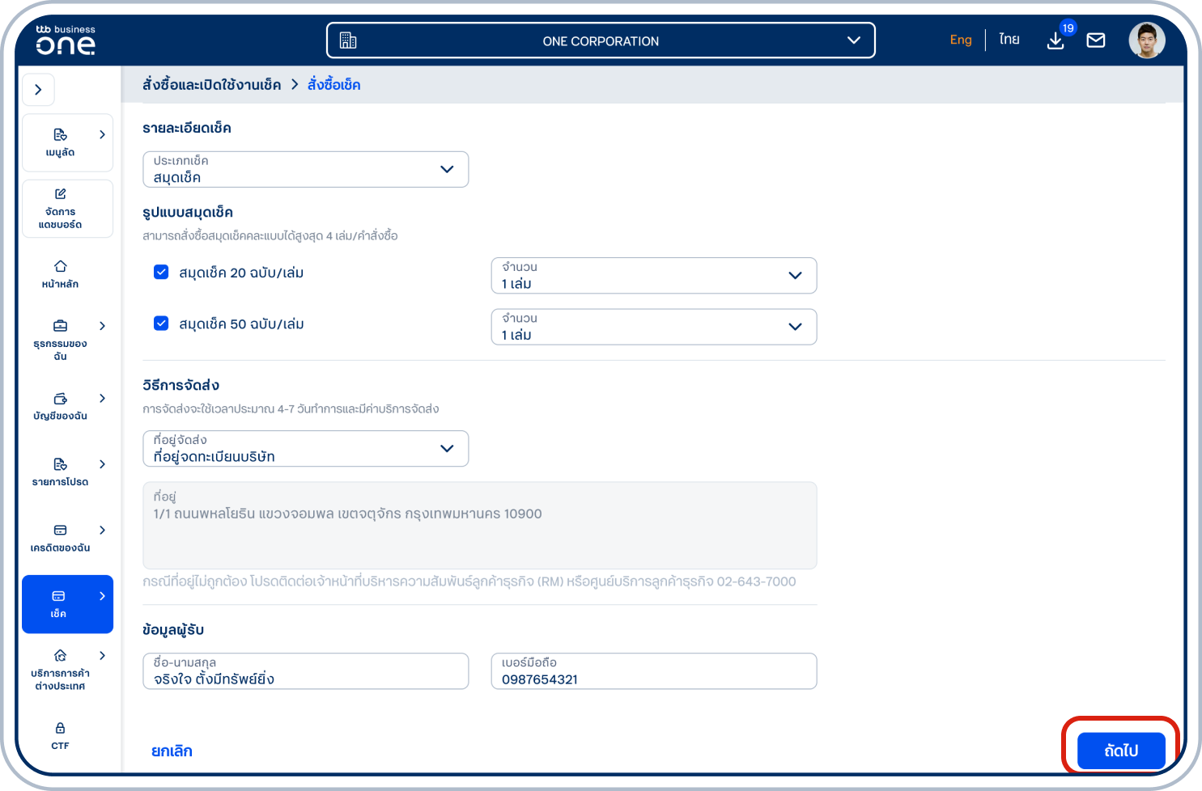Click the mobile number (เบอร์มือถือ) input field

(x=653, y=671)
